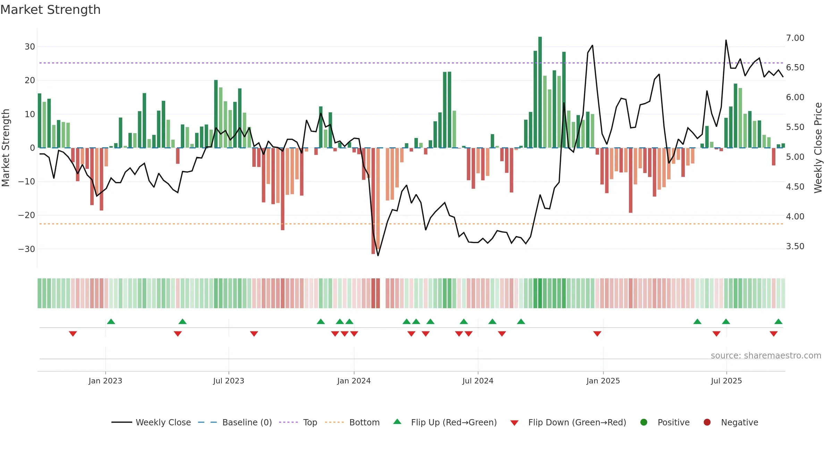Toggle Flip Down (Green→Red) legend entry
833x468 pixels.
(x=568, y=422)
